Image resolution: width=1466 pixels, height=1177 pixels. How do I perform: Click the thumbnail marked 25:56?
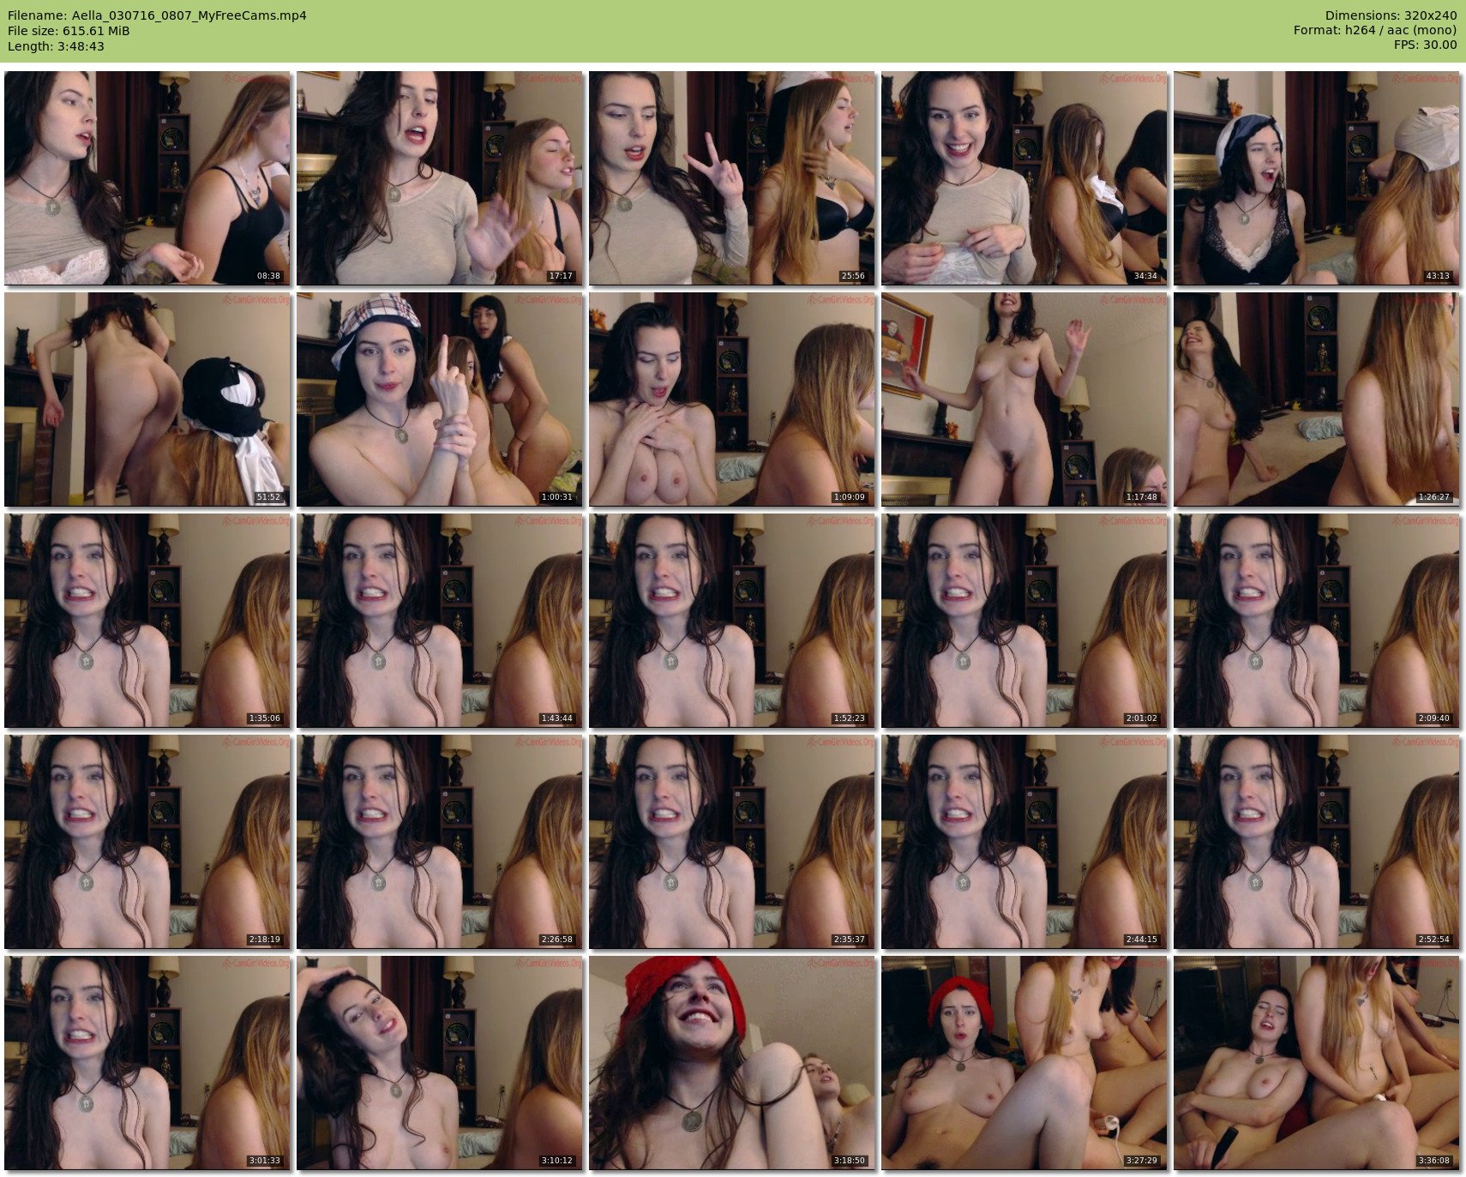(732, 178)
